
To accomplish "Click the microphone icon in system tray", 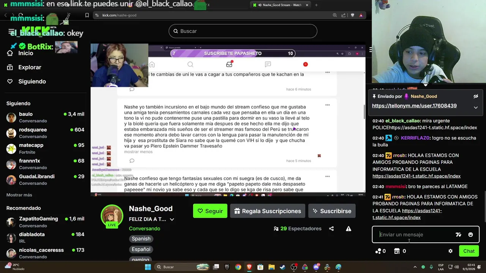I will pos(431,267).
